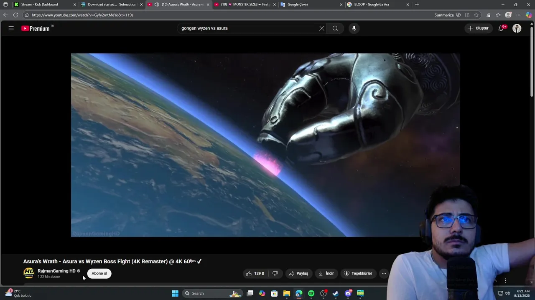Open a new browser tab
The width and height of the screenshot is (535, 300).
(x=417, y=5)
